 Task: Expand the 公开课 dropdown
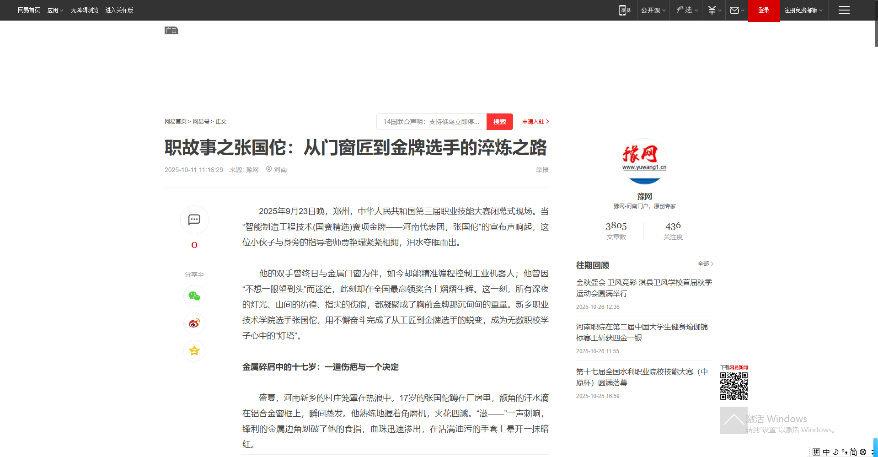click(x=653, y=10)
